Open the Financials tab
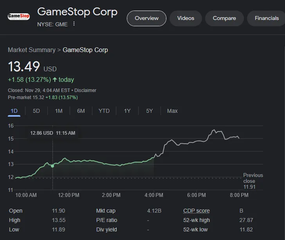285x240 pixels. pyautogui.click(x=267, y=18)
